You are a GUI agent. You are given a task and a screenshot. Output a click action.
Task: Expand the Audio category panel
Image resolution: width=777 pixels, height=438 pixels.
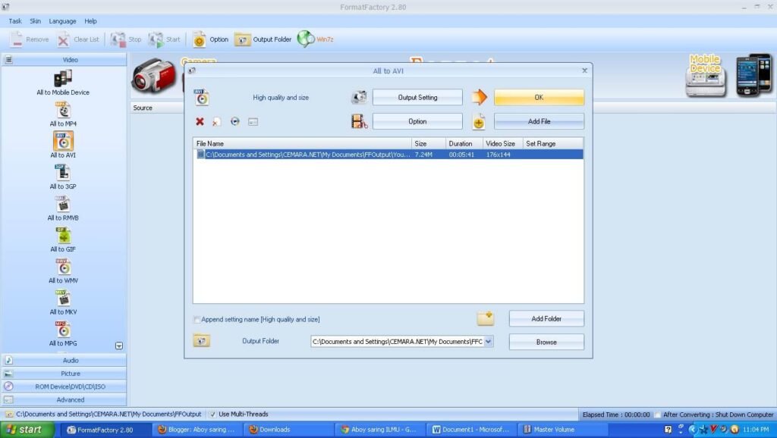(x=64, y=360)
